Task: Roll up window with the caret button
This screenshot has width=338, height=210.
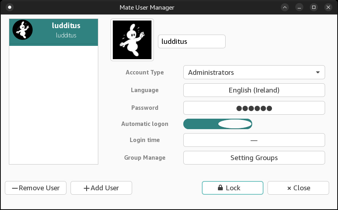Action: tap(285, 7)
